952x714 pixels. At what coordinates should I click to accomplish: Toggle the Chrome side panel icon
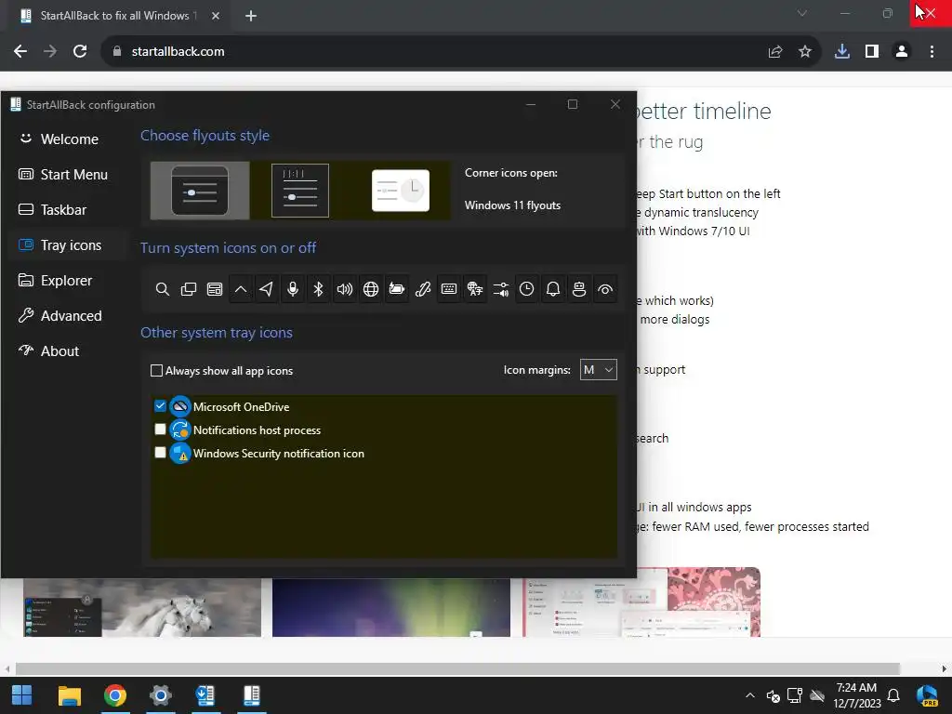pyautogui.click(x=872, y=52)
